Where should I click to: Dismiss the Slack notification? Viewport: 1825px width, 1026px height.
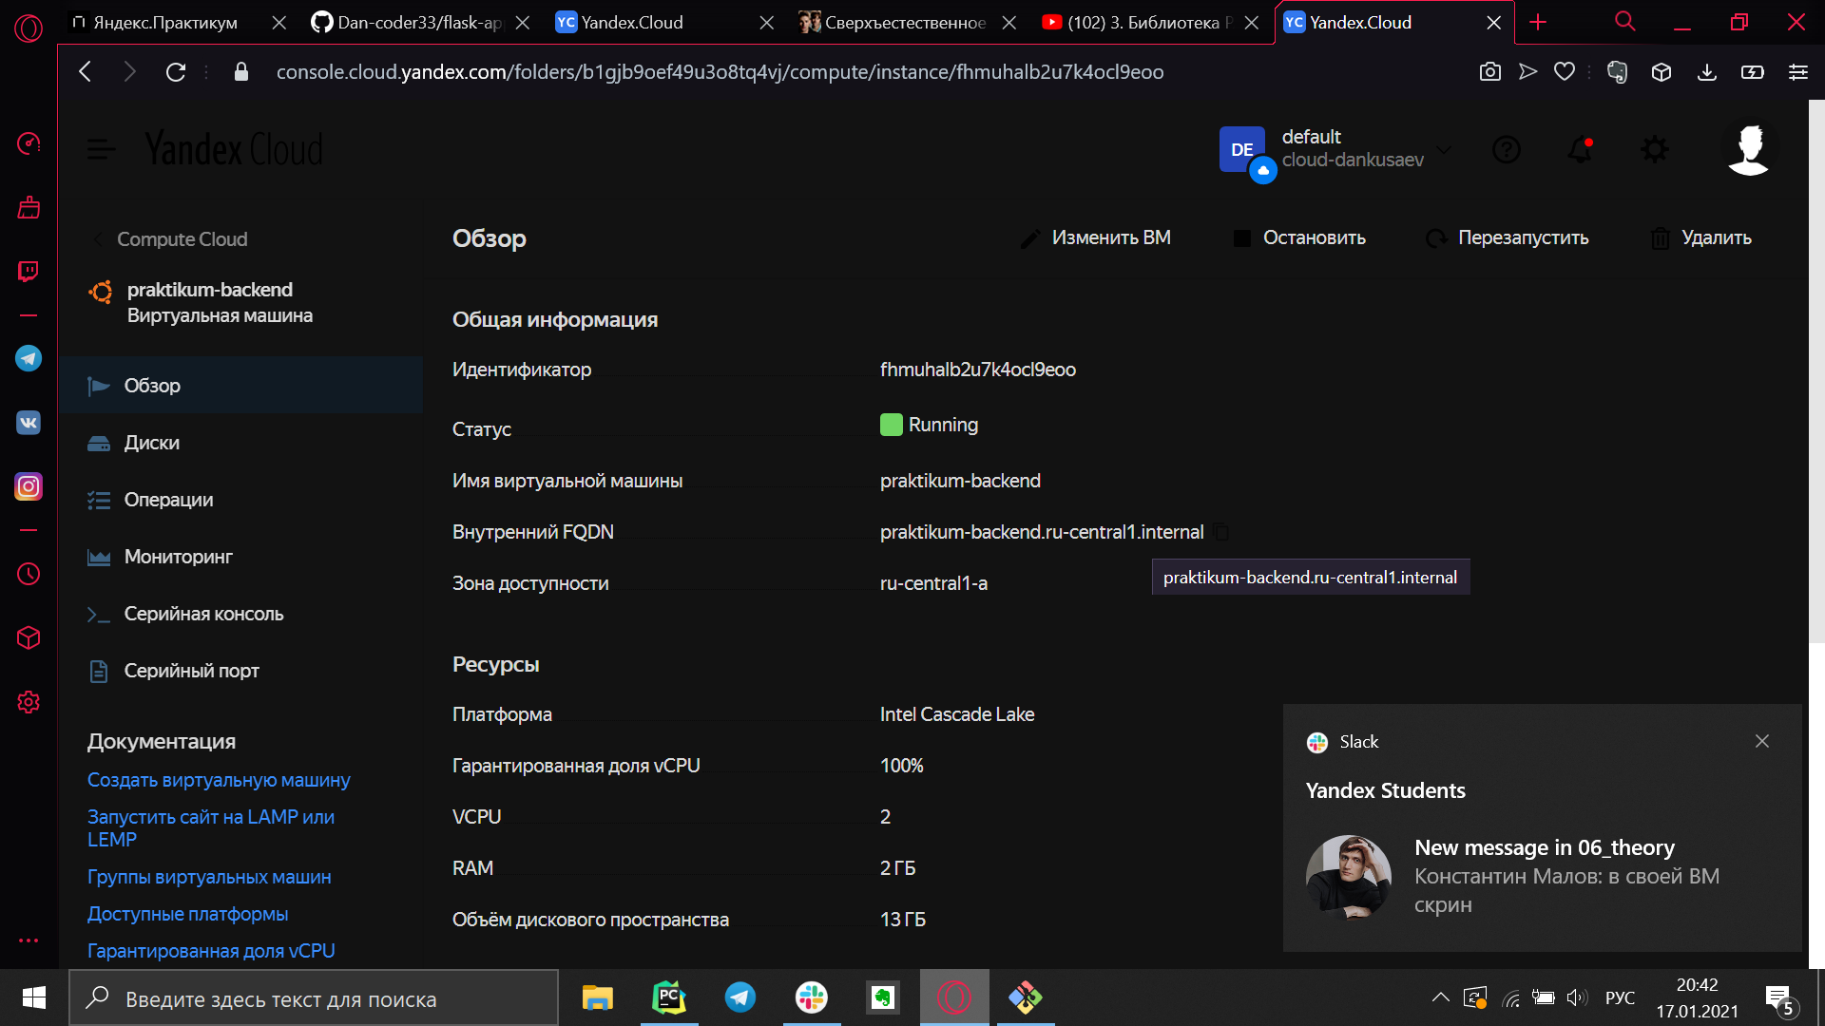(x=1762, y=741)
